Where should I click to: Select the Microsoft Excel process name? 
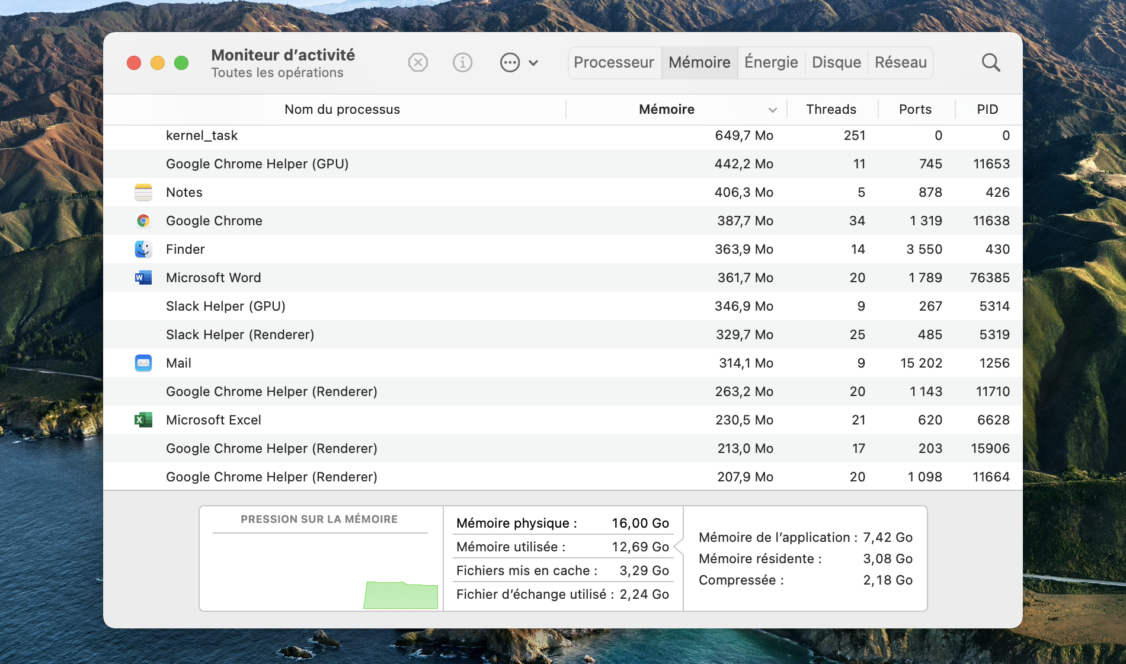pos(213,420)
